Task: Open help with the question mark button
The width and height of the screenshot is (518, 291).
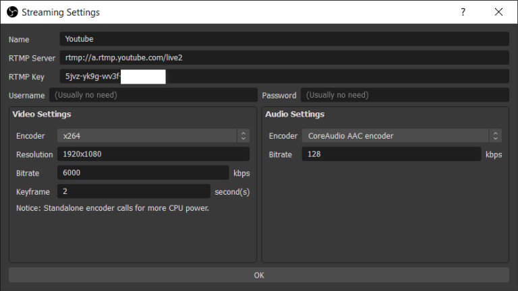Action: [463, 12]
